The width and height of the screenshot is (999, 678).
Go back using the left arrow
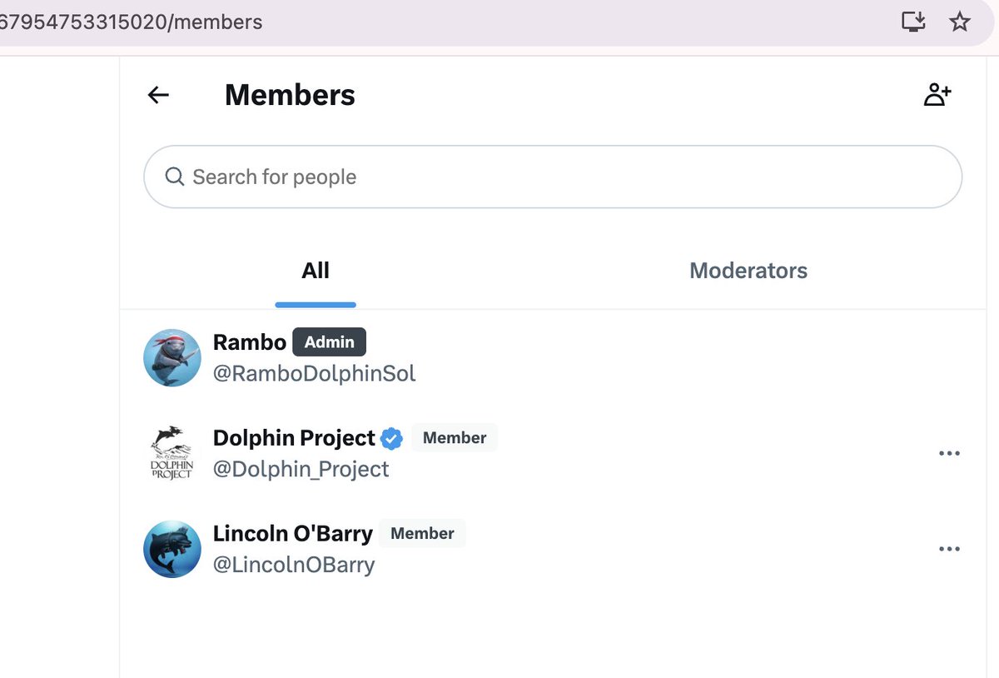pyautogui.click(x=158, y=95)
